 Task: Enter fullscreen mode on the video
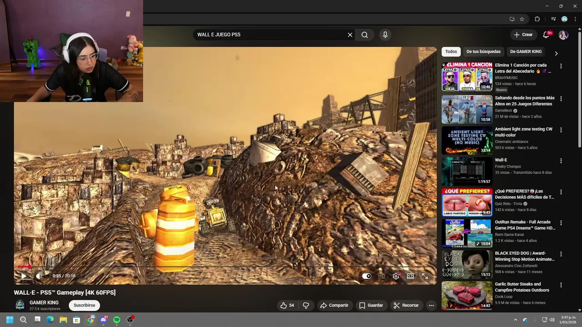[x=425, y=276]
